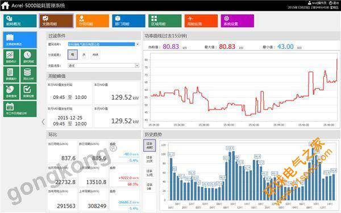Open the 能耗概况 teal tile

[20, 21]
